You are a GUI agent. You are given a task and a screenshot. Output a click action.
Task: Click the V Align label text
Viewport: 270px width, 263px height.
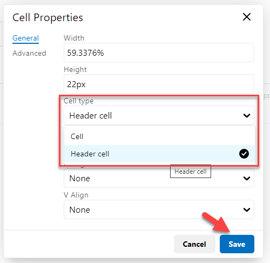tap(76, 195)
